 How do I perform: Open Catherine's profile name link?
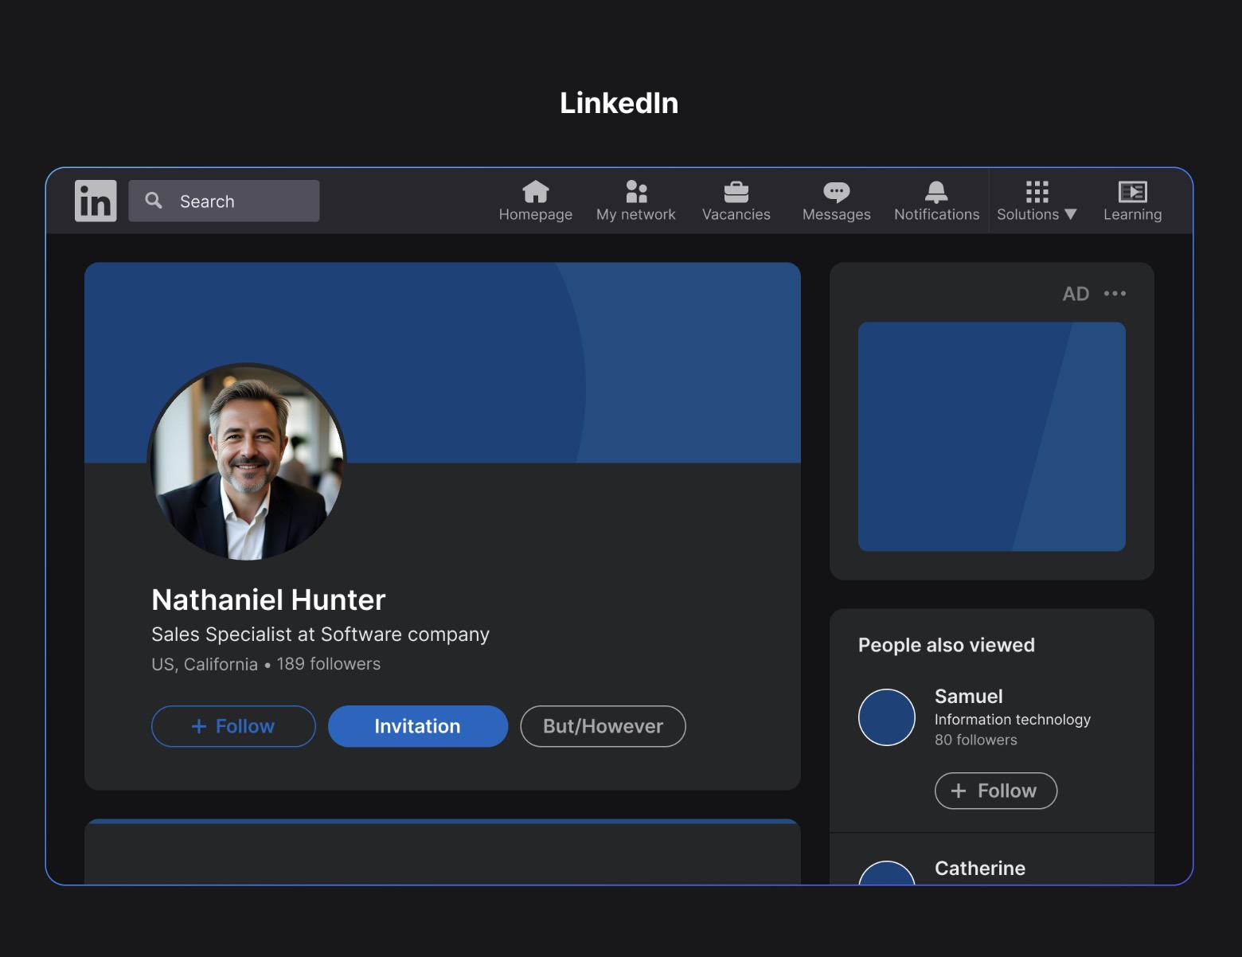(x=980, y=868)
